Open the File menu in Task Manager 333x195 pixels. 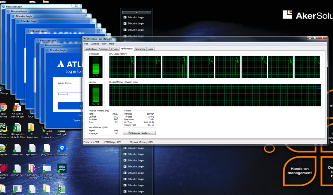[x=86, y=44]
